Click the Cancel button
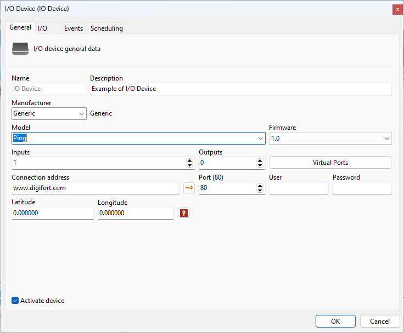Image resolution: width=404 pixels, height=333 pixels. 380,321
